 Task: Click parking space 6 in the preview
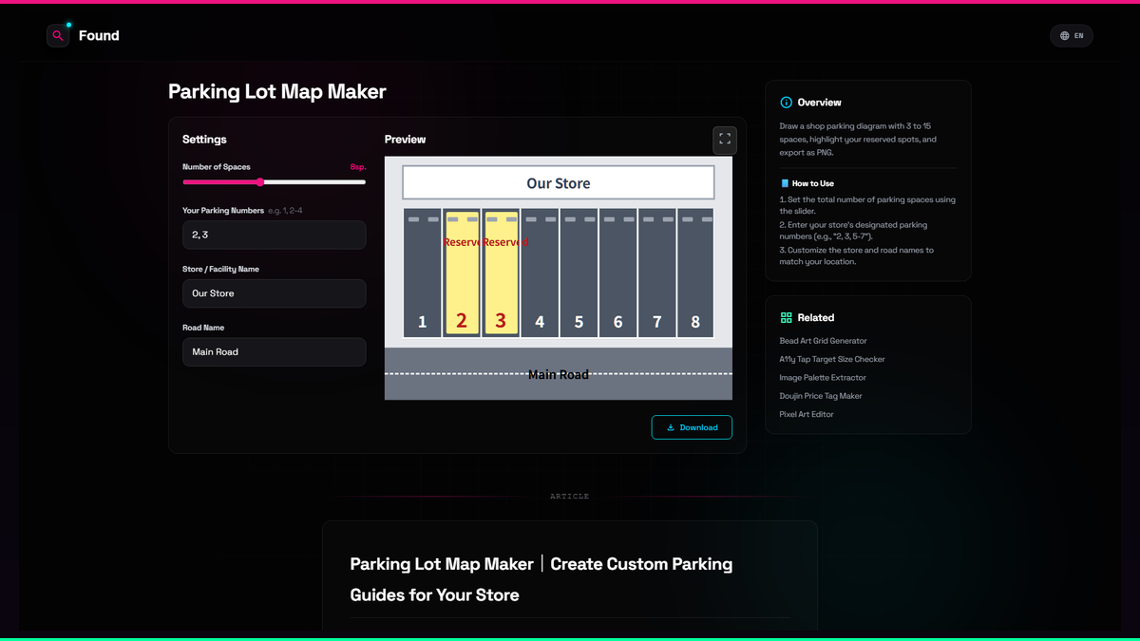(617, 273)
